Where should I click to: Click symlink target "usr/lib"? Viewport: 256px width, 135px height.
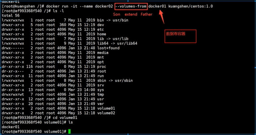(x=120, y=39)
